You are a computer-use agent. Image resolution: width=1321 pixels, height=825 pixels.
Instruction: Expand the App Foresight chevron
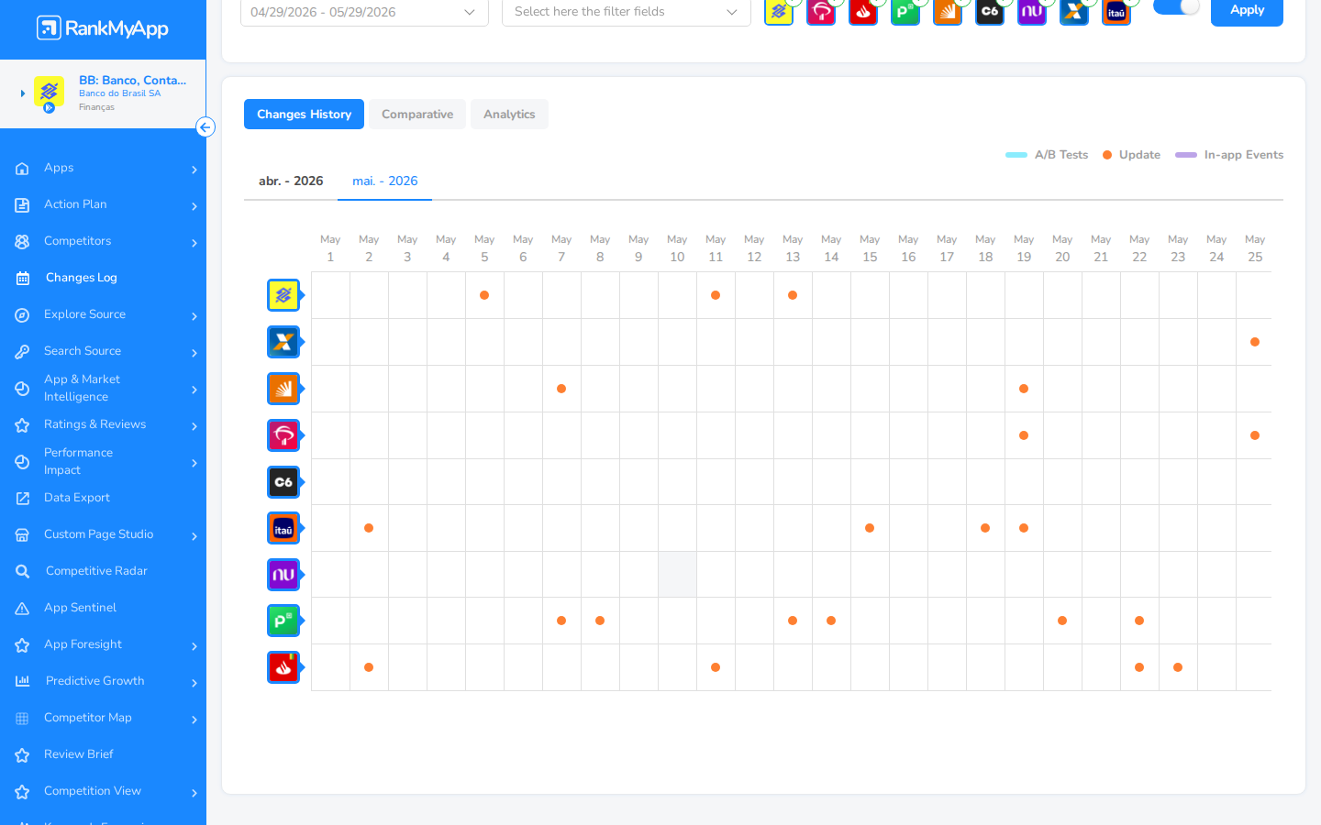(194, 646)
